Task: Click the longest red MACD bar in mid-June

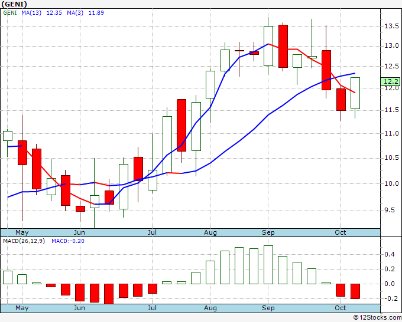Action: pos(109,294)
